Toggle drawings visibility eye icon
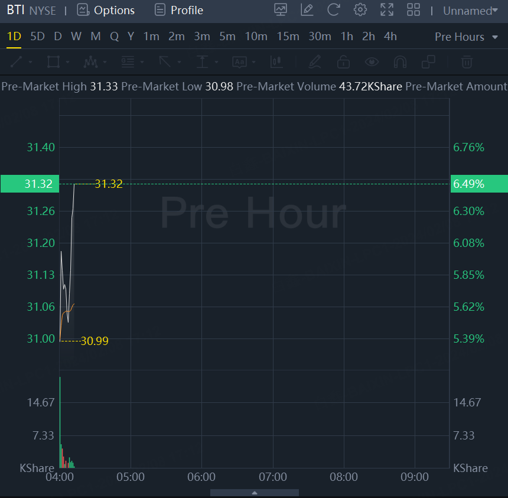 [x=372, y=61]
